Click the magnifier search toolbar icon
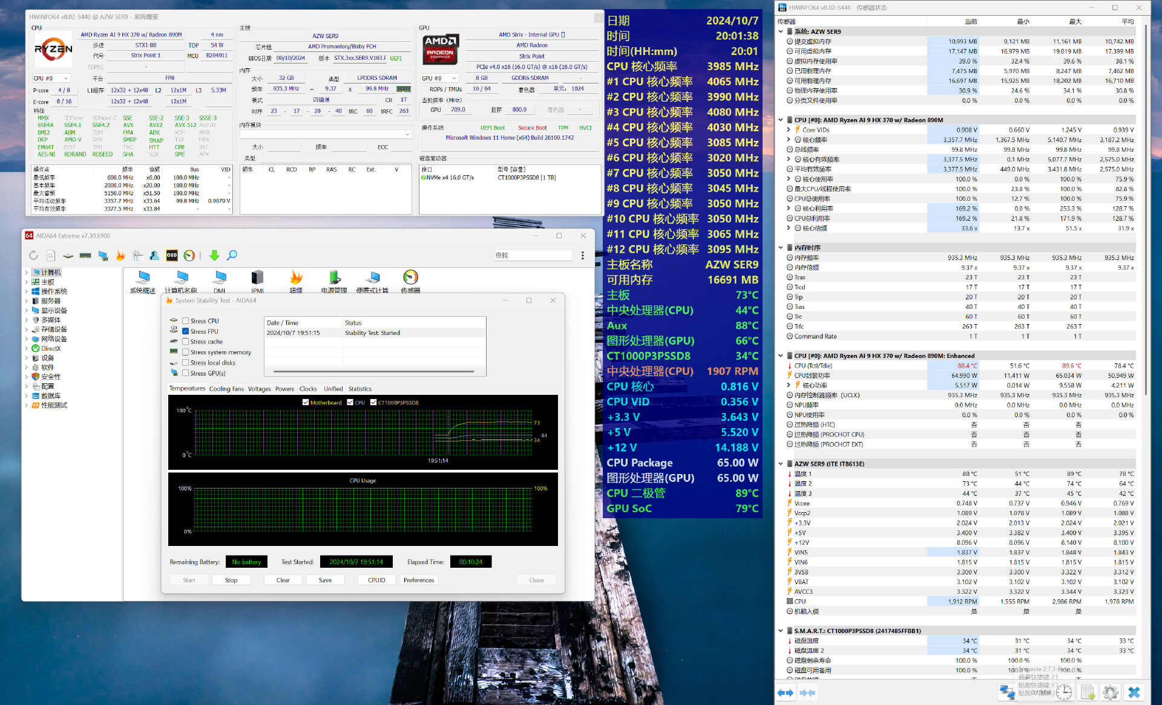This screenshot has height=705, width=1162. coord(232,256)
